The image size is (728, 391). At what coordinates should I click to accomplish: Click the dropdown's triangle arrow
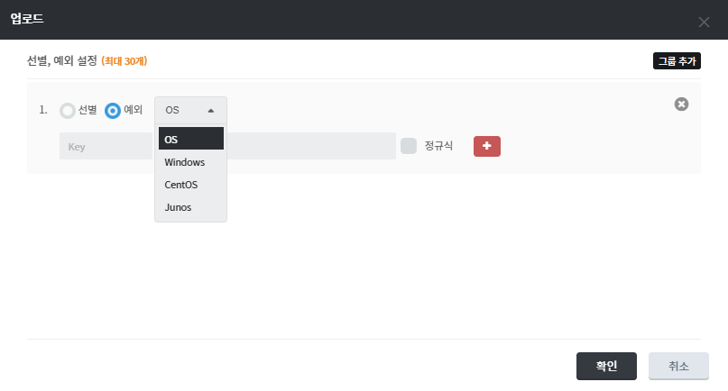211,110
